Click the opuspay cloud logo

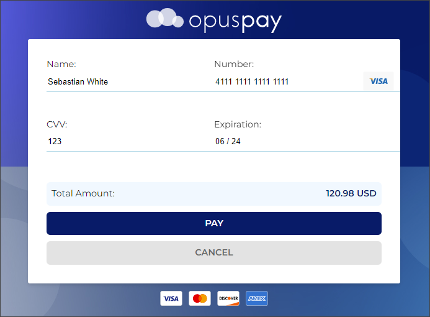(x=165, y=18)
